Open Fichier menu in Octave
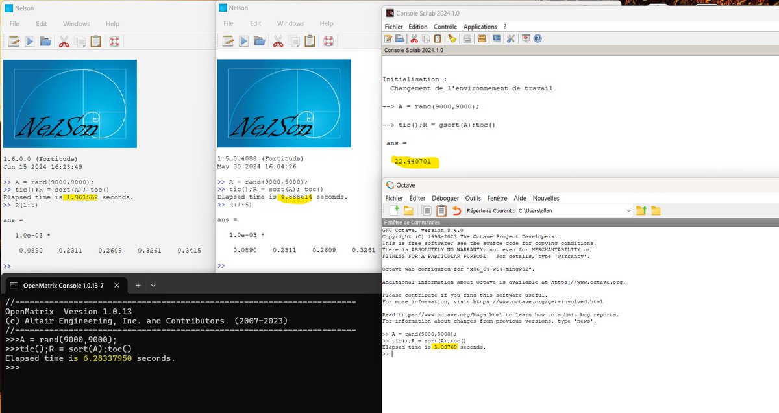The image size is (779, 413). [394, 198]
